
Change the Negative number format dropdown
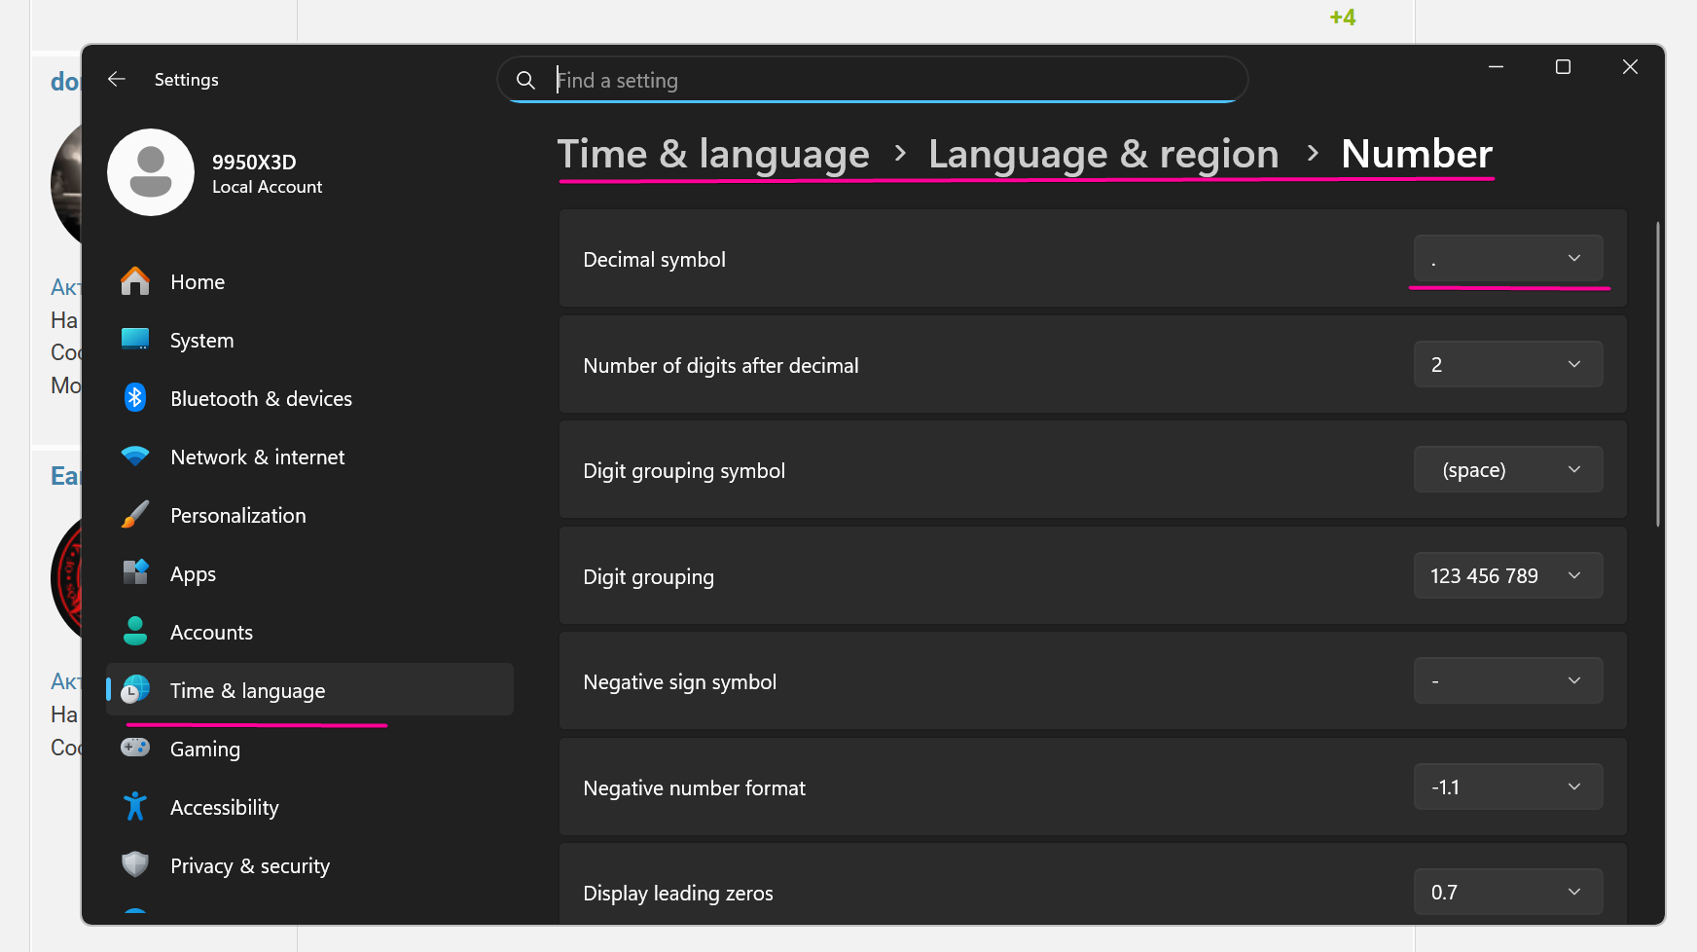pos(1507,787)
